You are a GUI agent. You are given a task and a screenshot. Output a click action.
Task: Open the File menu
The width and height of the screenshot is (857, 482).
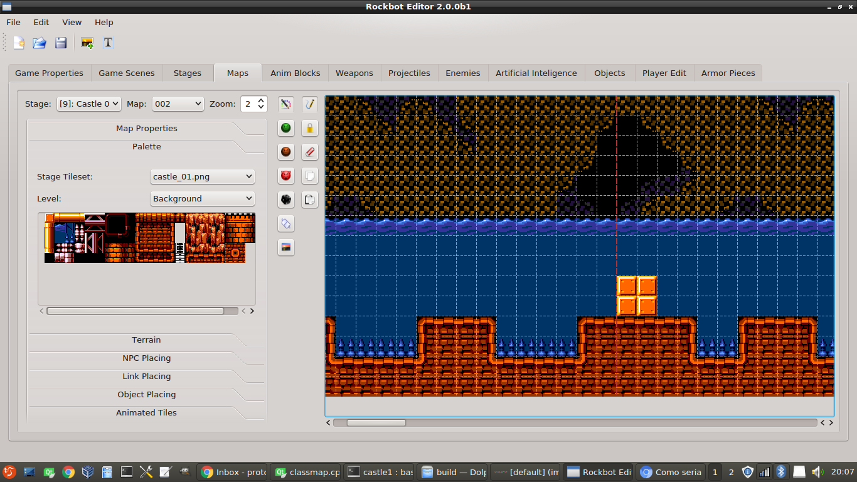[x=13, y=22]
